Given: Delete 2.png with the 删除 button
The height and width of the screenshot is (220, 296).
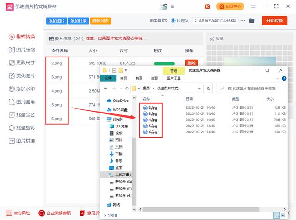Looking at the screenshot, I should 191,63.
